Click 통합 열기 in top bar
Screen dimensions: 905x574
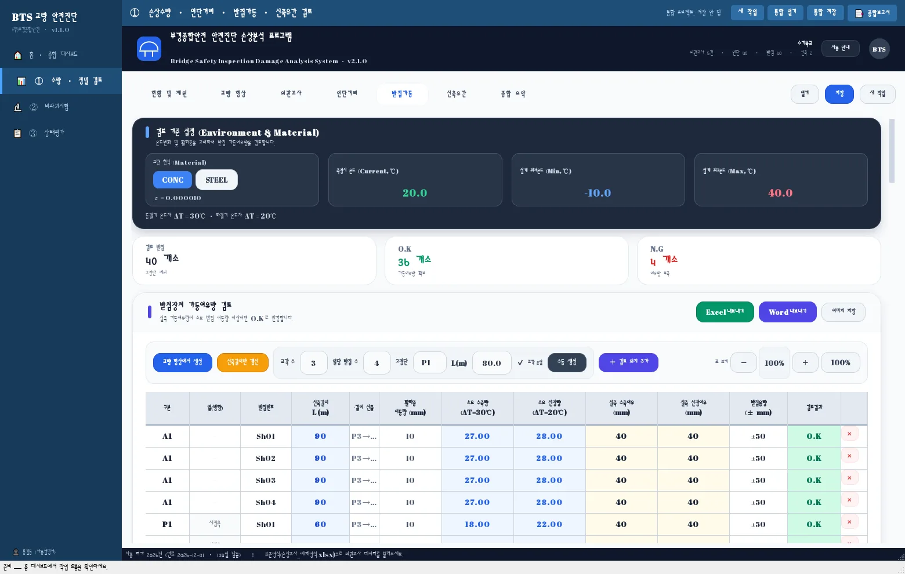(785, 13)
